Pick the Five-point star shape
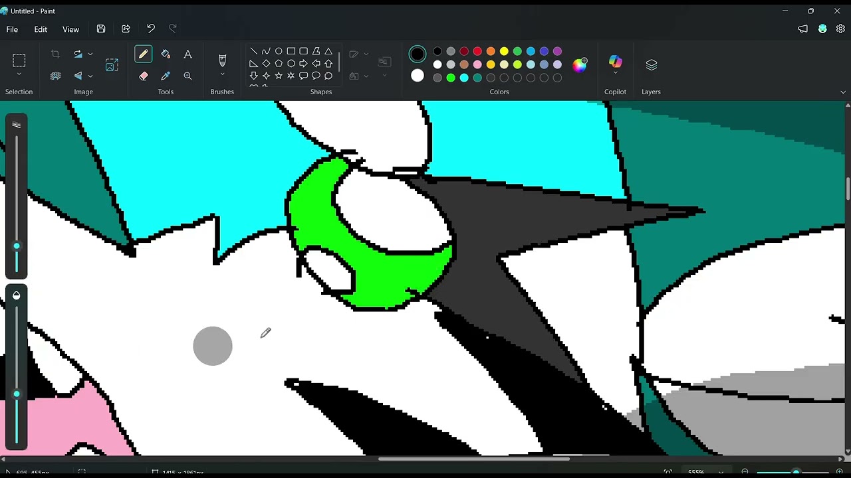 pos(279,76)
